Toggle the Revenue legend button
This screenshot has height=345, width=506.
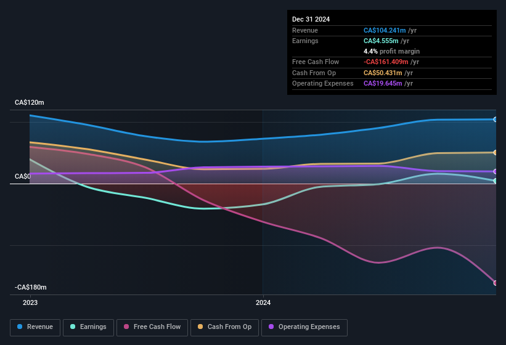coord(35,327)
